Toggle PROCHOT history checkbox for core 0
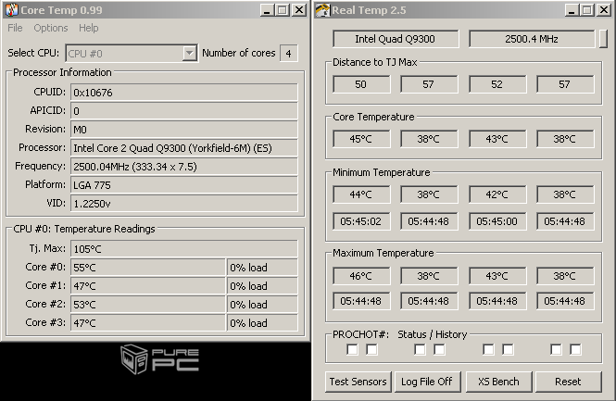The image size is (616, 401). (x=371, y=349)
